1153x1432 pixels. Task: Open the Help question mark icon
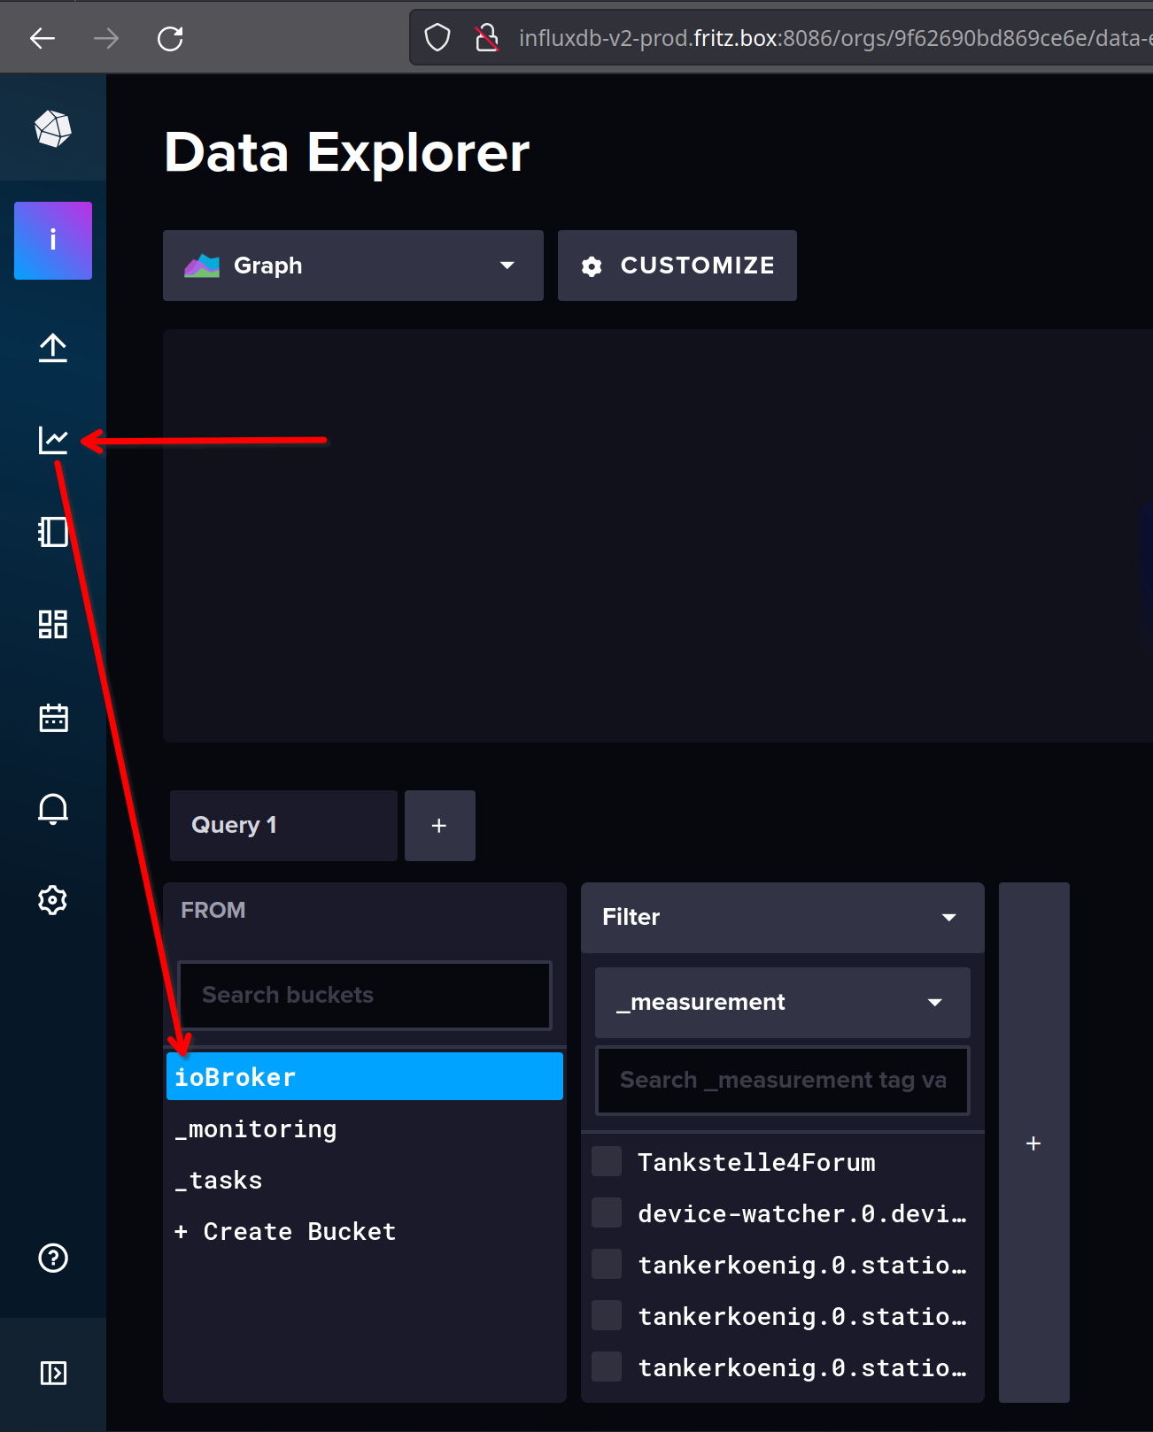pos(53,1258)
